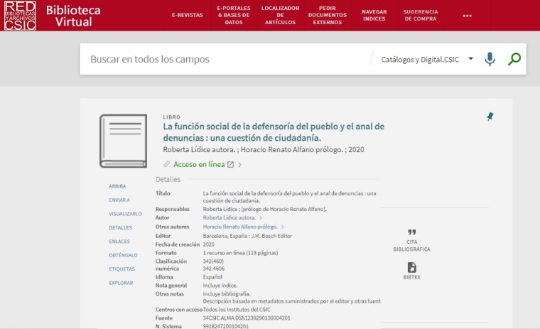540x329 pixels.
Task: Open the book title link
Action: [x=274, y=131]
